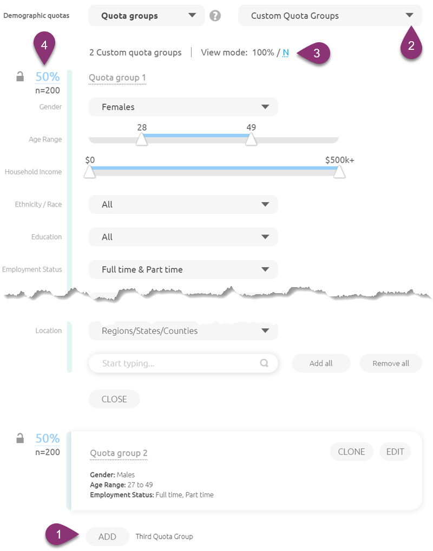Click the 50% share of Quota group 1

click(48, 77)
